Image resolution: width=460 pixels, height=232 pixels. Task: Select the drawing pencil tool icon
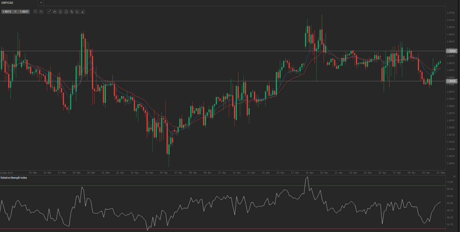point(83,12)
